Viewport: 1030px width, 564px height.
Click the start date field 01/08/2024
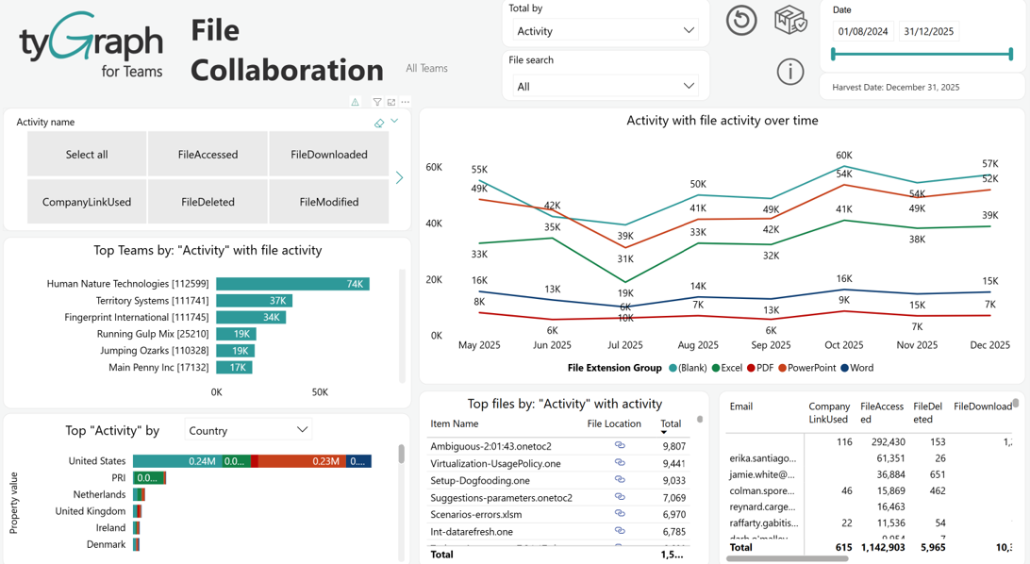(863, 31)
